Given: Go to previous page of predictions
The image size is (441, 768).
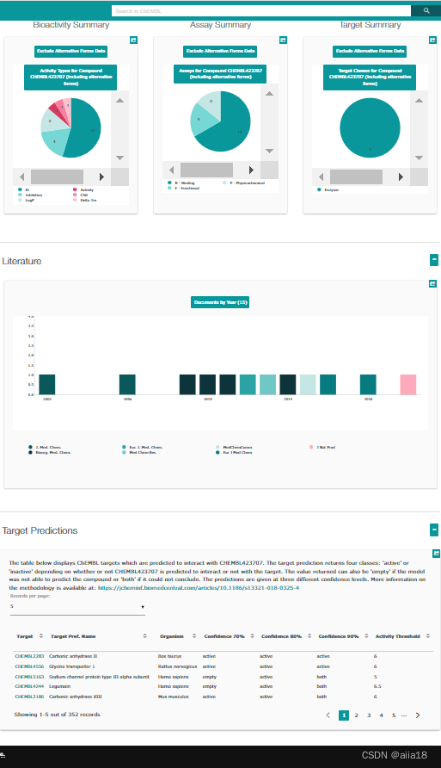Looking at the screenshot, I should pos(328,715).
